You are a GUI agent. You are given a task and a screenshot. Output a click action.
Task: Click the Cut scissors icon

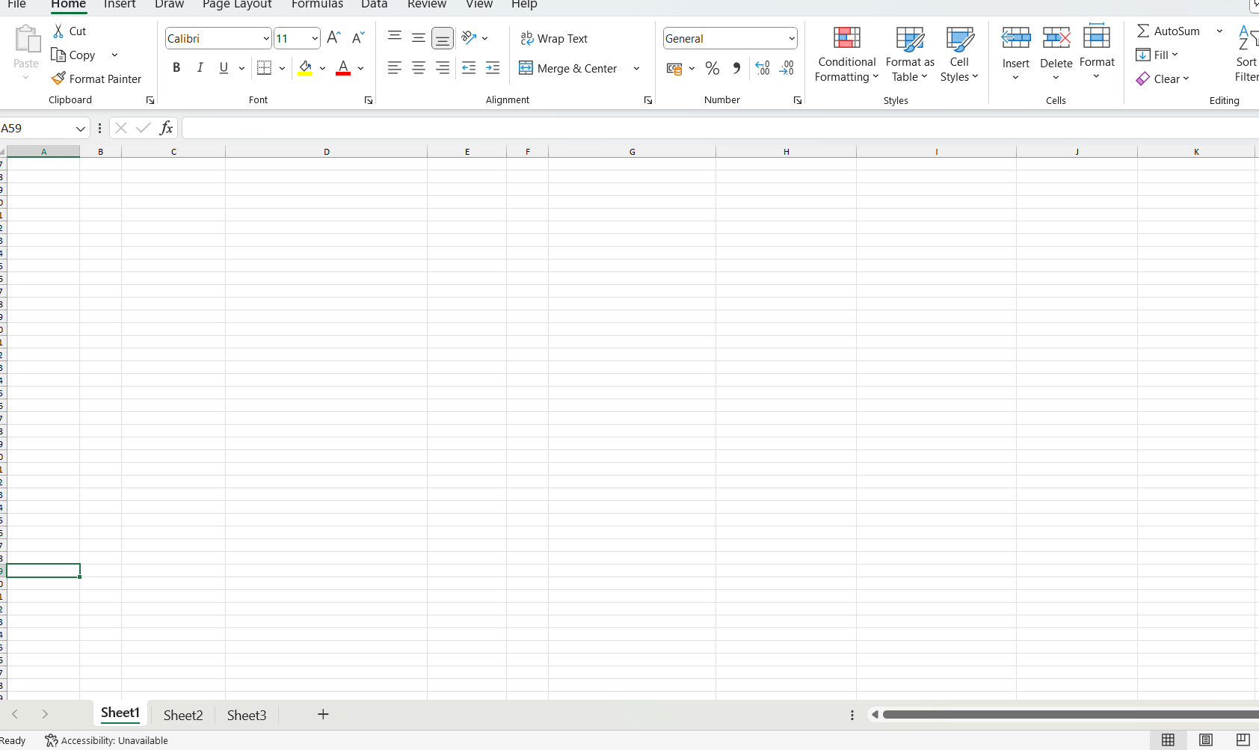tap(58, 31)
